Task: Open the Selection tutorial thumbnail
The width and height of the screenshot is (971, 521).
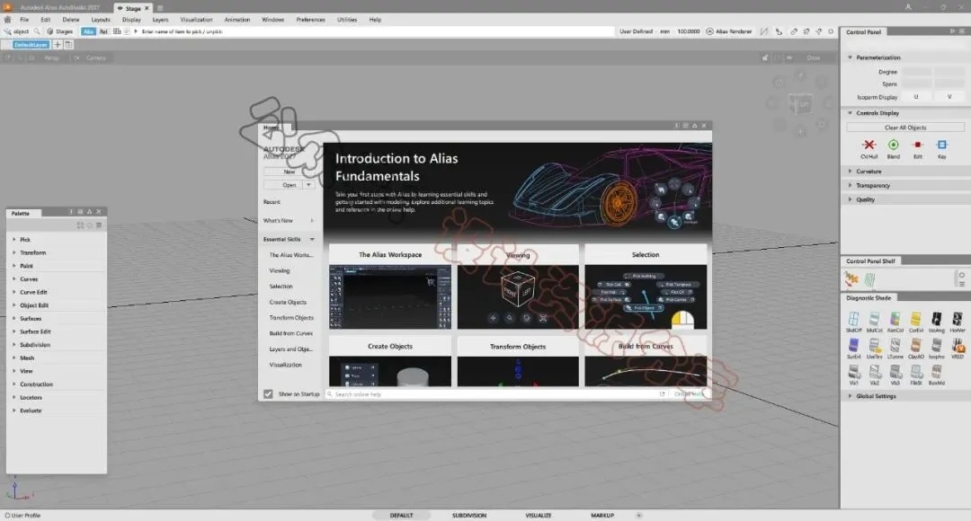Action: 646,297
